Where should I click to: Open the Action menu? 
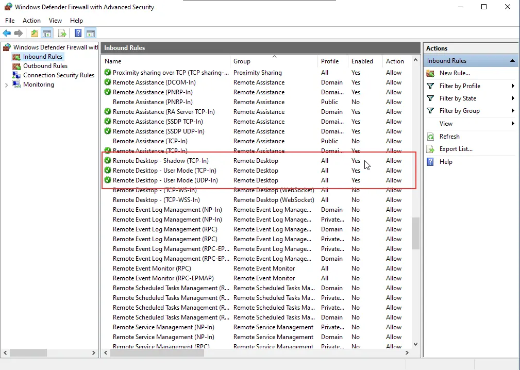click(31, 21)
